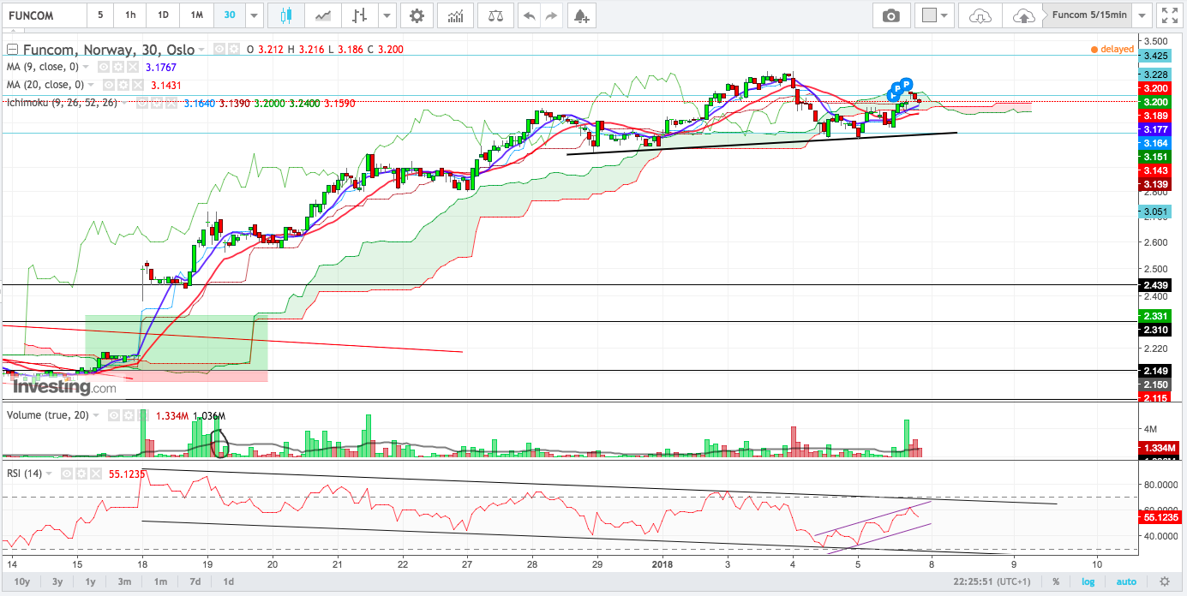Open the bar style dropdown arrow

[x=387, y=15]
